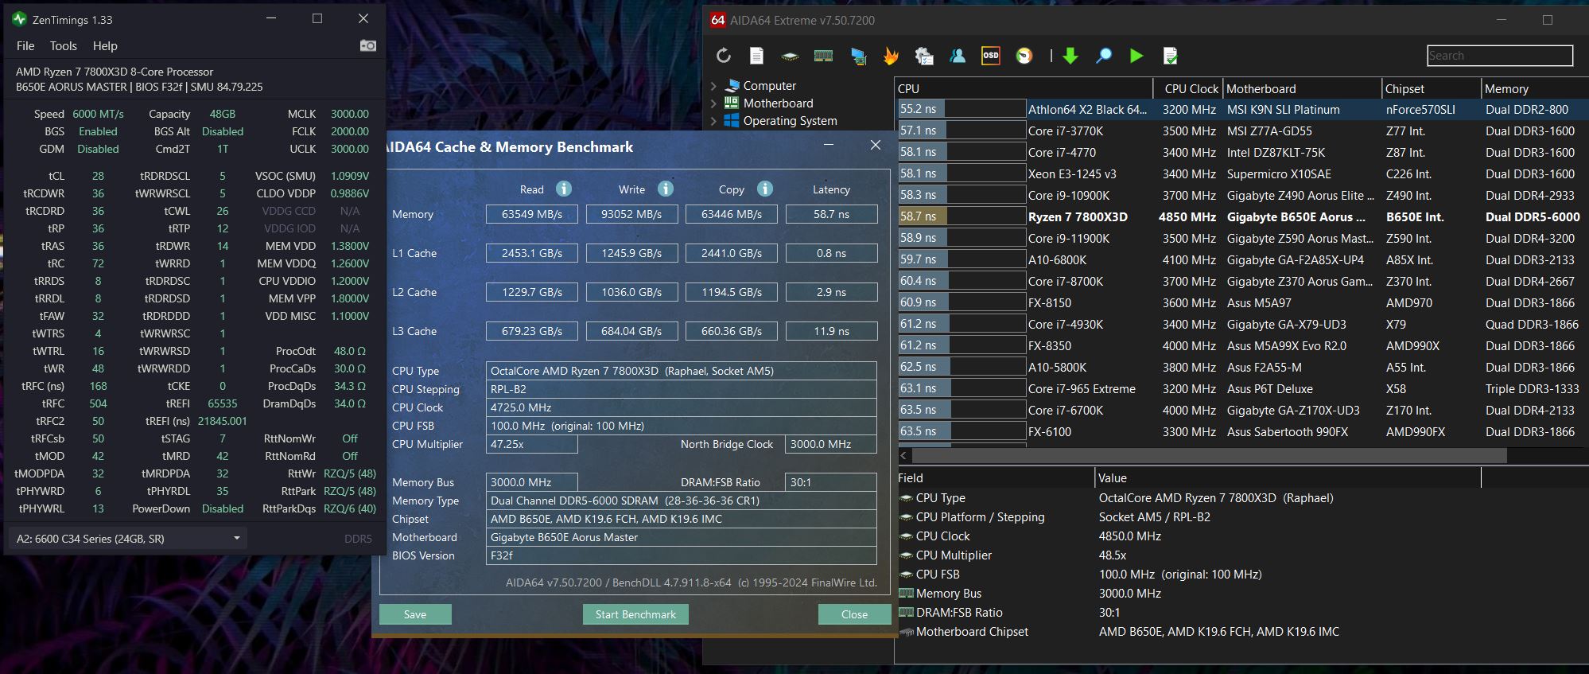Click the info icon beside Read
1589x674 pixels.
click(x=564, y=189)
